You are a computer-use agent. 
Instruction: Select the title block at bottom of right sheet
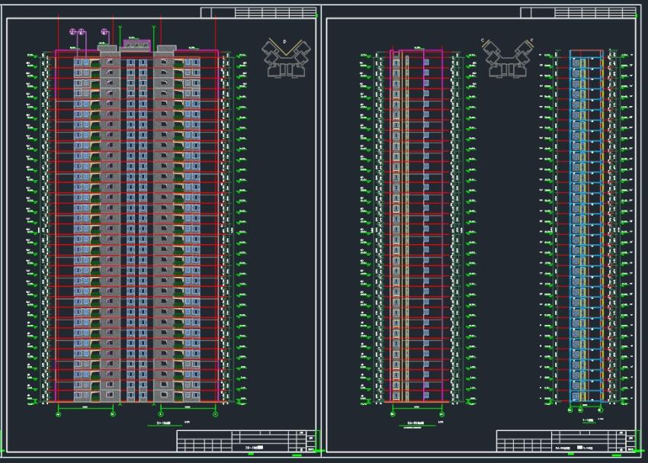566,441
